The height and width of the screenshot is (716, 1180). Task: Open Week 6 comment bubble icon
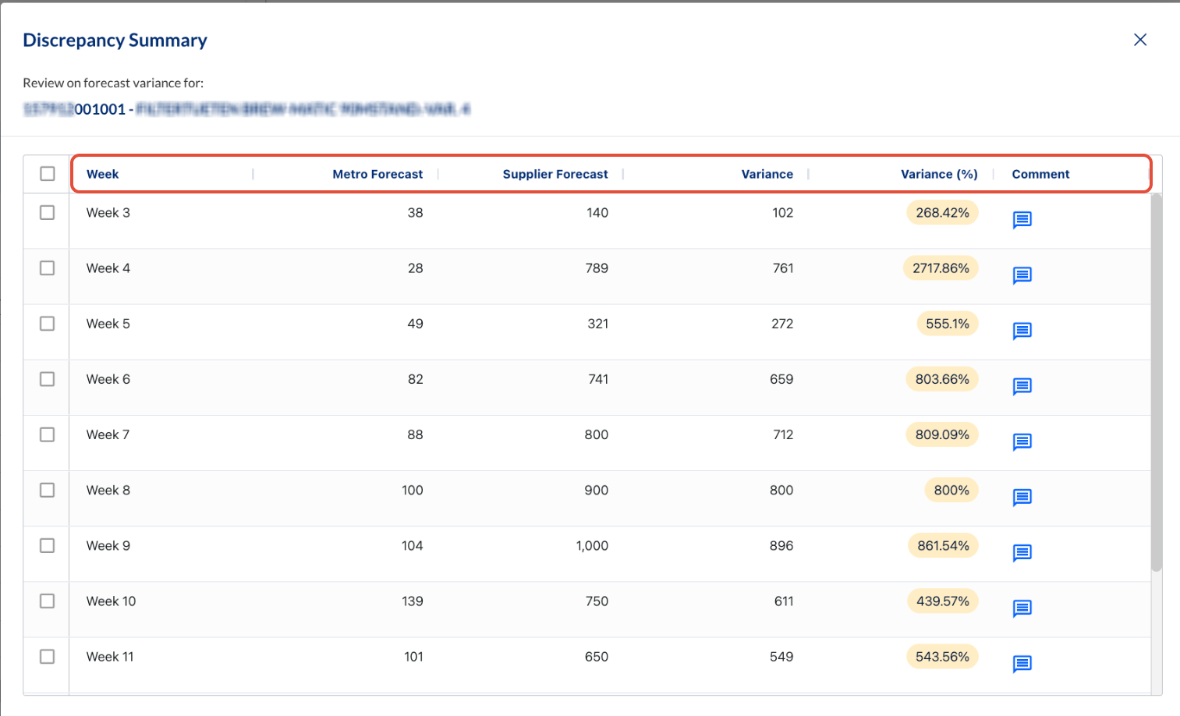click(1022, 386)
